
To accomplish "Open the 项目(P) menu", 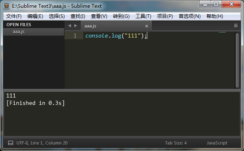I will click(x=165, y=16).
